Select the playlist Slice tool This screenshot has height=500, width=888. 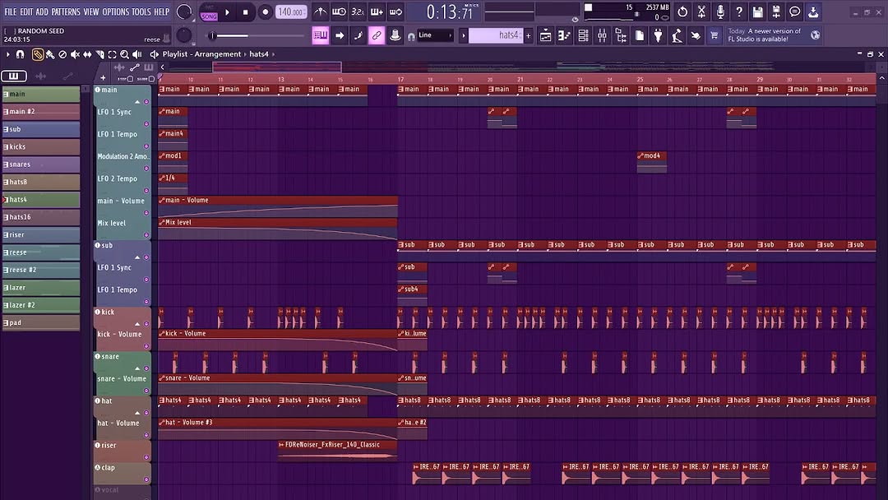pyautogui.click(x=99, y=54)
